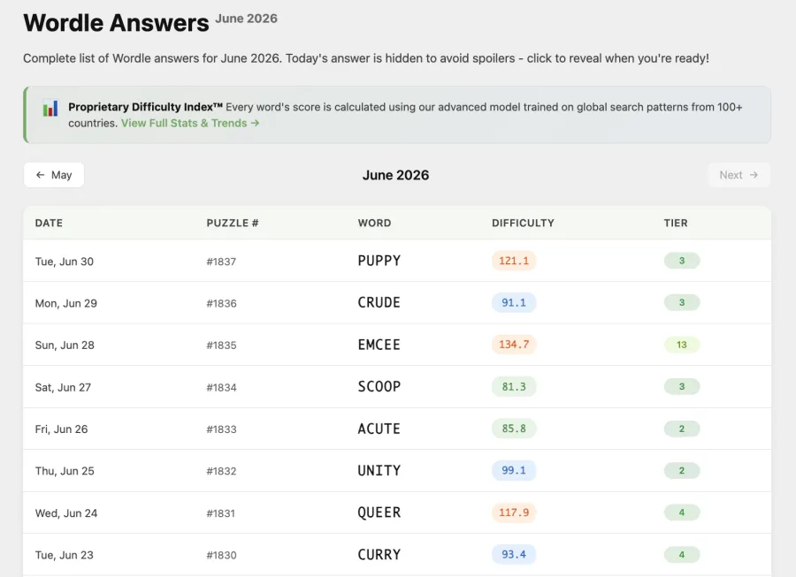Select the word EMCEE
Image resolution: width=796 pixels, height=577 pixels.
point(379,345)
